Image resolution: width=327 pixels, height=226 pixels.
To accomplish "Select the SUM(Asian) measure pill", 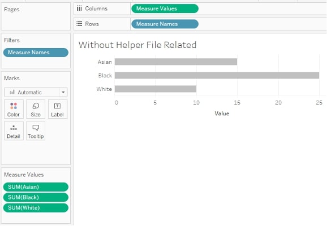I will (x=36, y=187).
